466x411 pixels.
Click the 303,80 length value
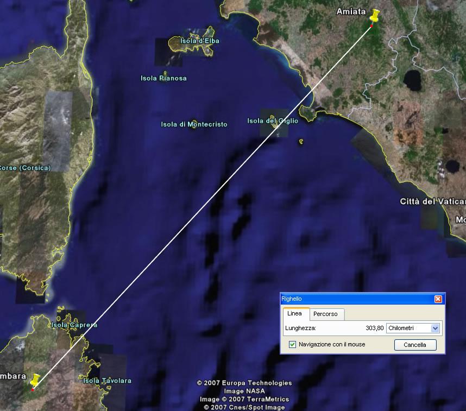(374, 328)
